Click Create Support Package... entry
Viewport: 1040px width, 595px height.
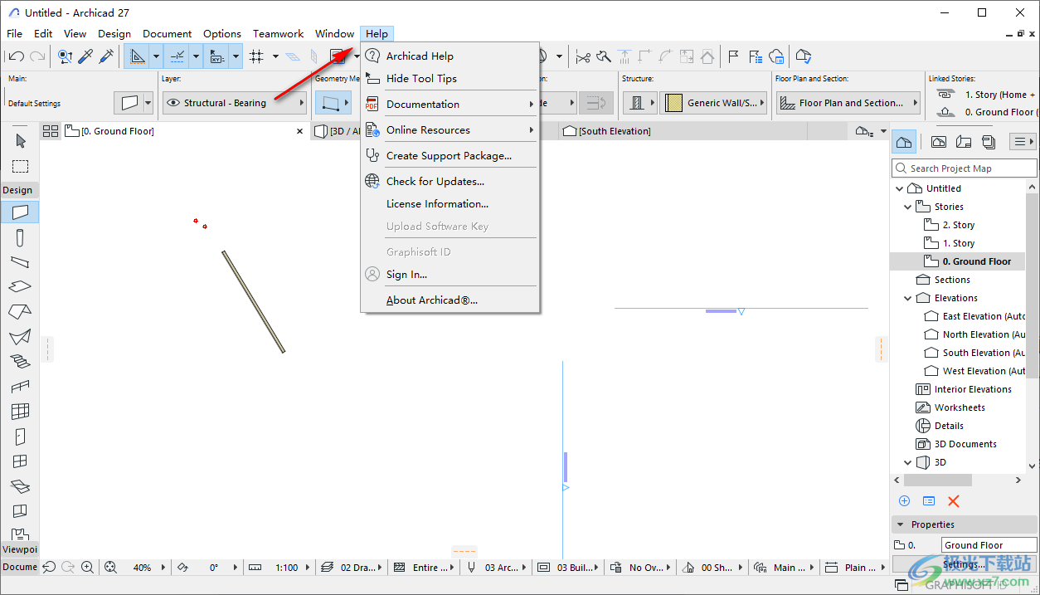450,155
